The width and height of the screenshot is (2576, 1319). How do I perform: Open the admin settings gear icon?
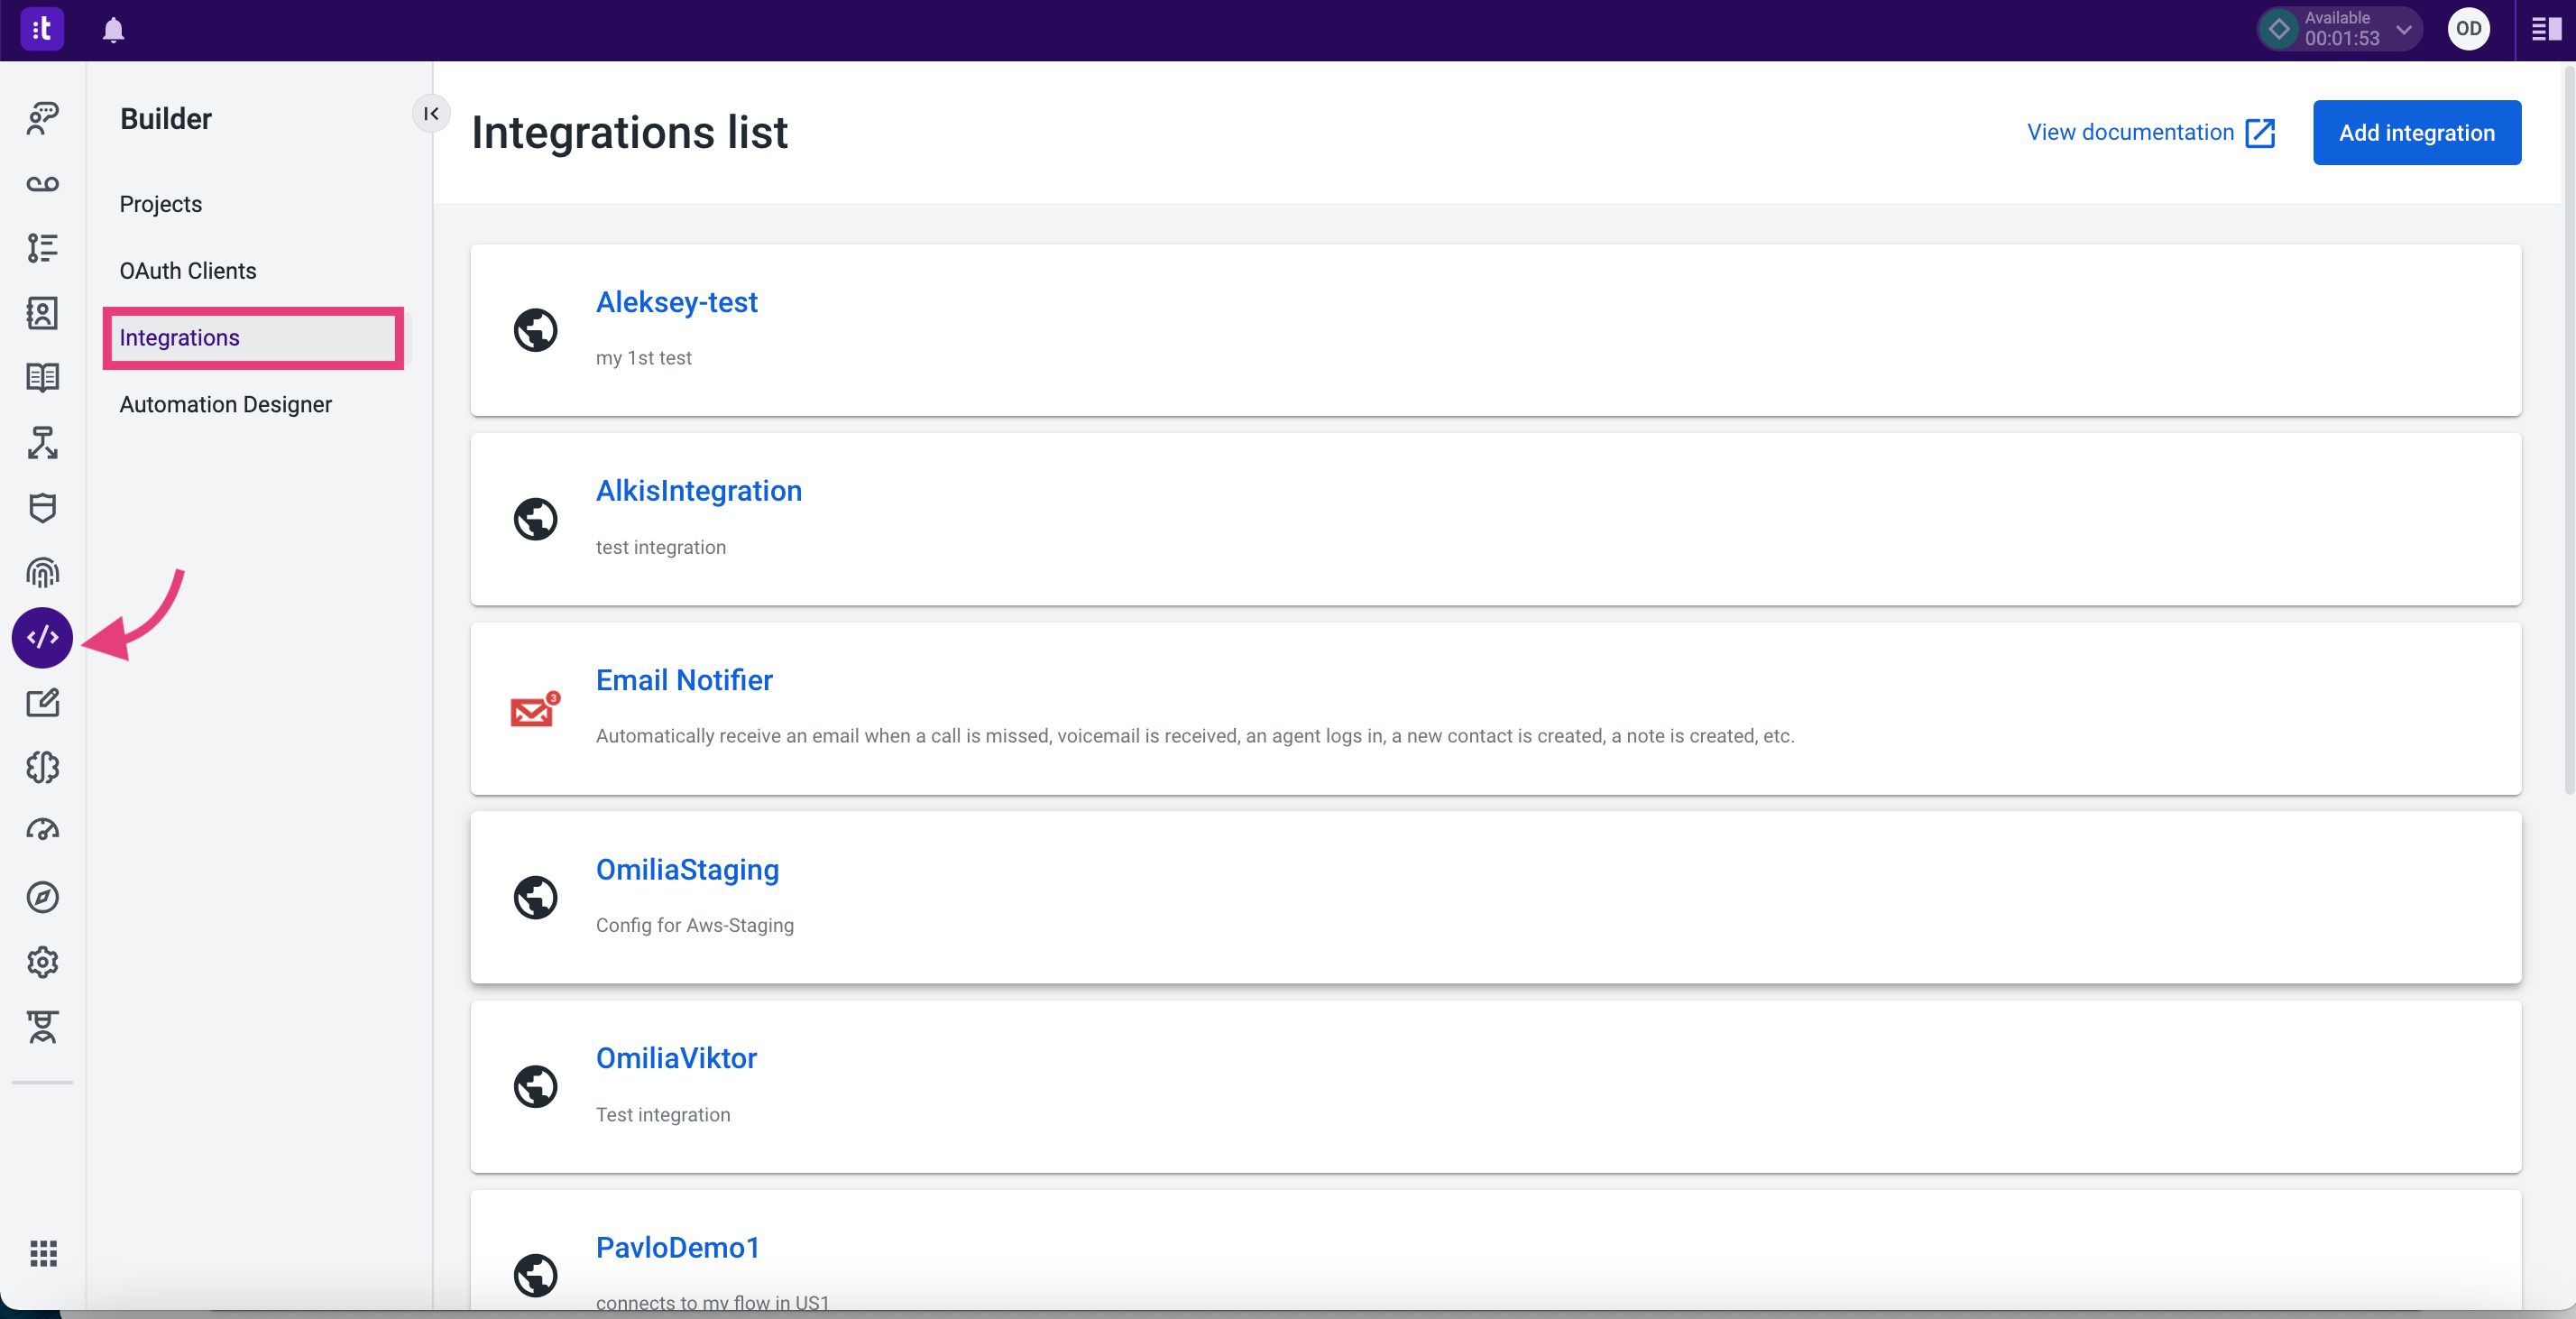[43, 962]
